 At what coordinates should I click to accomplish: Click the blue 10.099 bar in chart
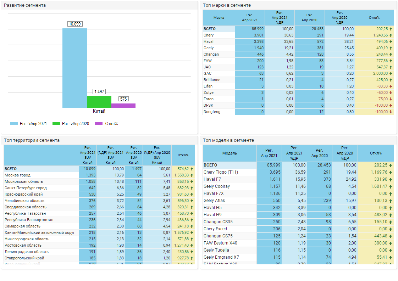click(74, 68)
